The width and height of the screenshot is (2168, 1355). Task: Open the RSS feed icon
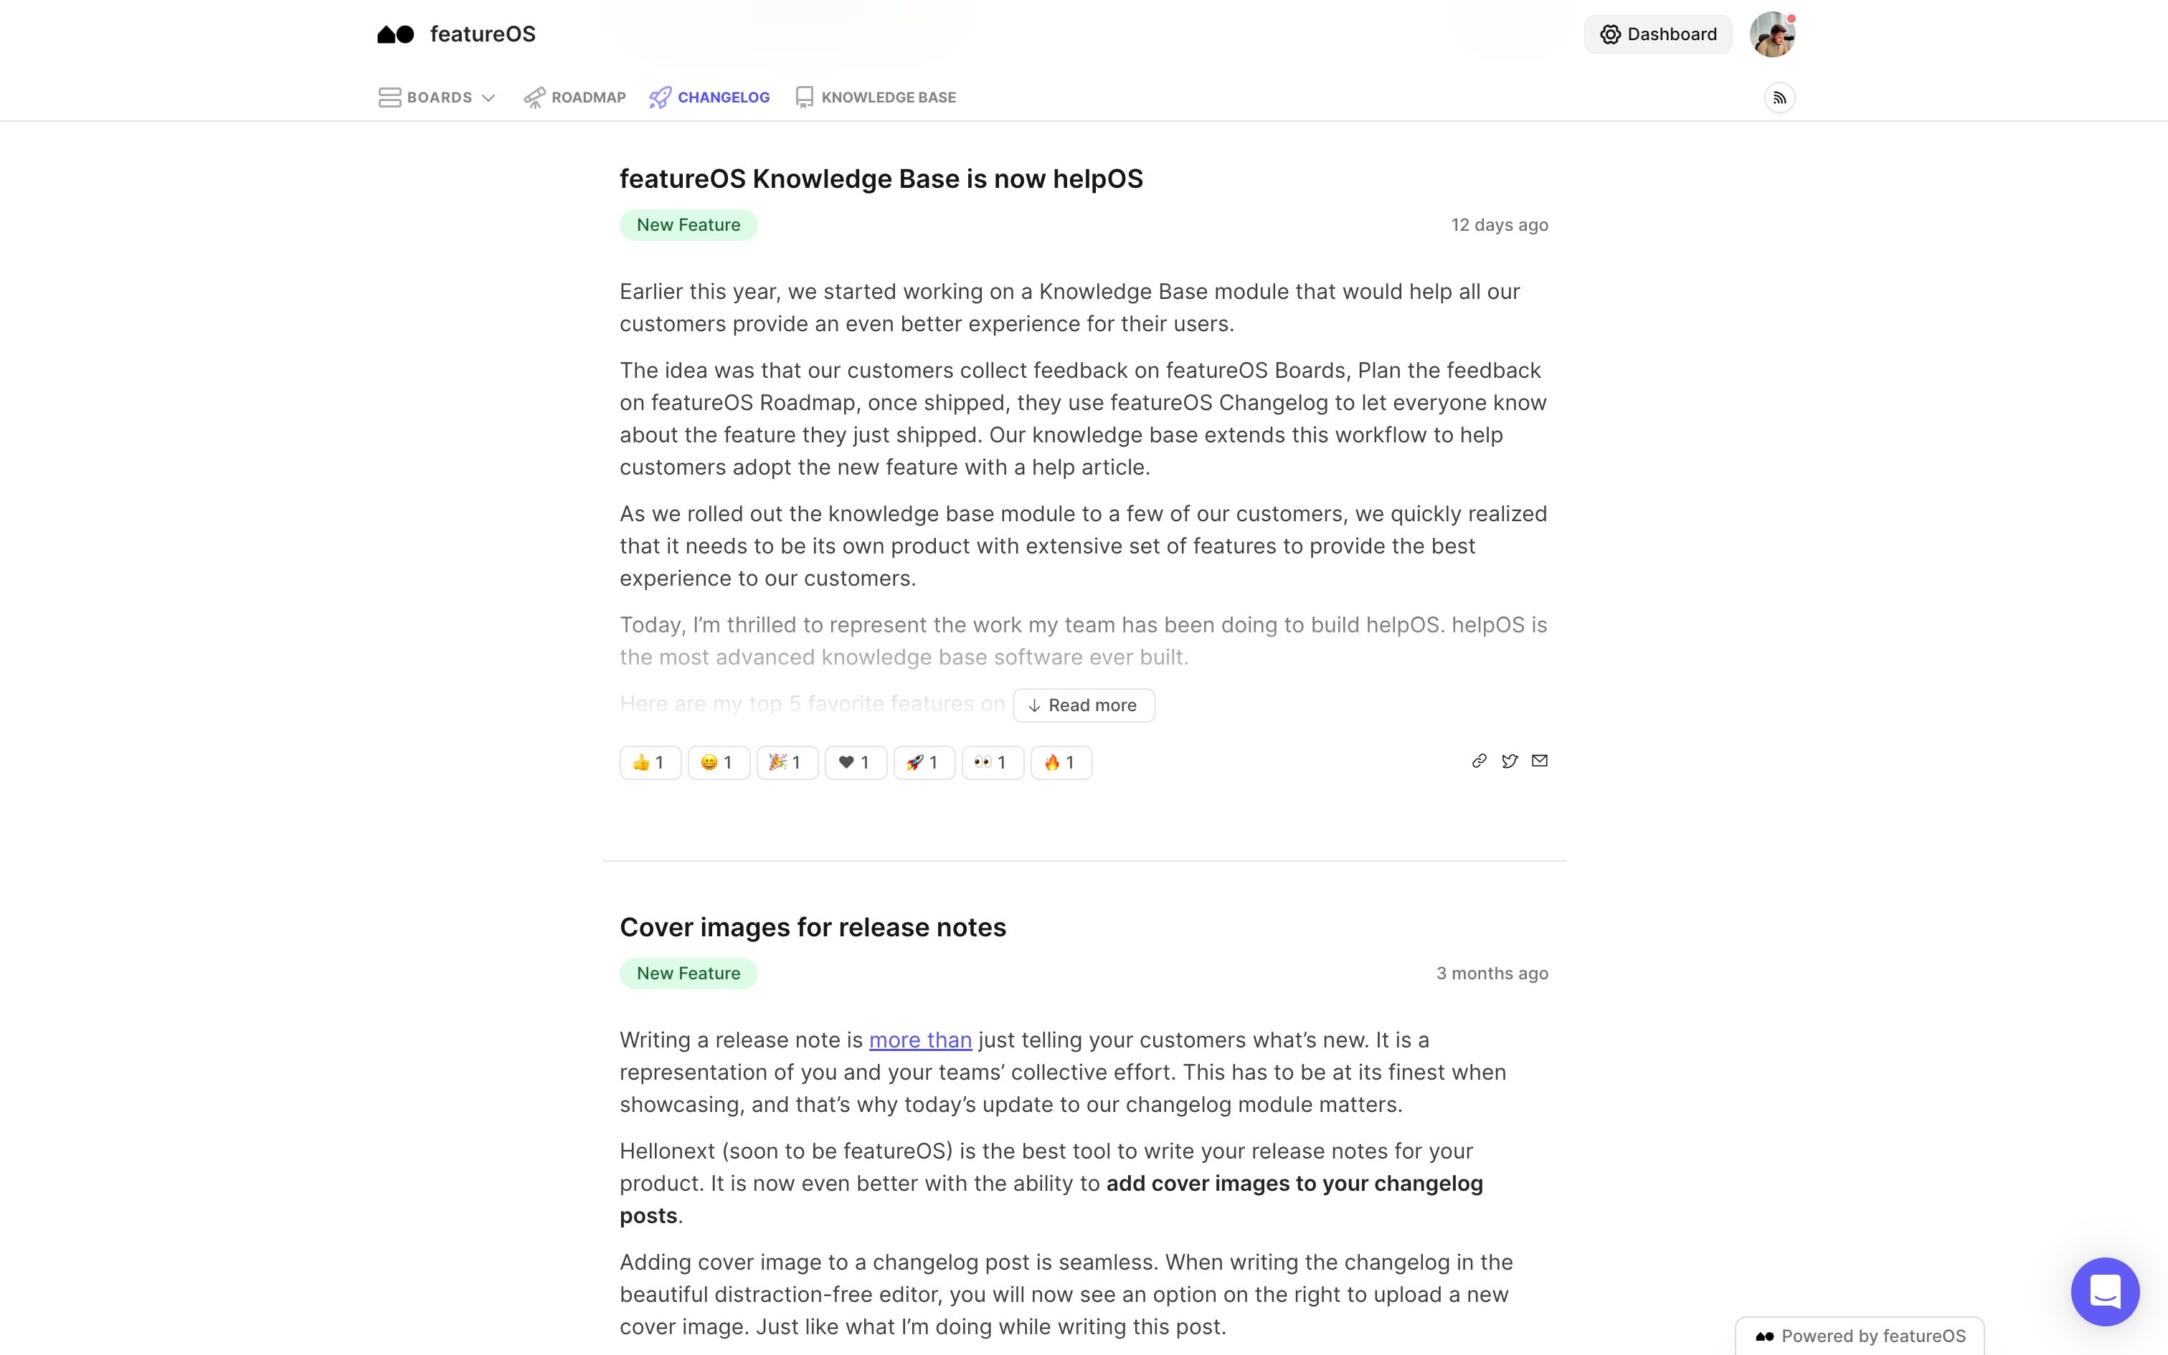tap(1780, 97)
